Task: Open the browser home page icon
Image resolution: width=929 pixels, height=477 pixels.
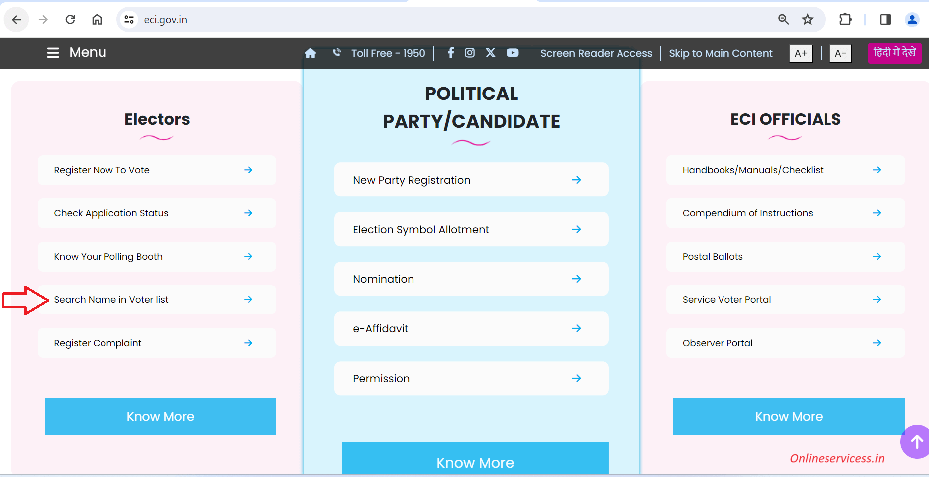Action: point(97,20)
